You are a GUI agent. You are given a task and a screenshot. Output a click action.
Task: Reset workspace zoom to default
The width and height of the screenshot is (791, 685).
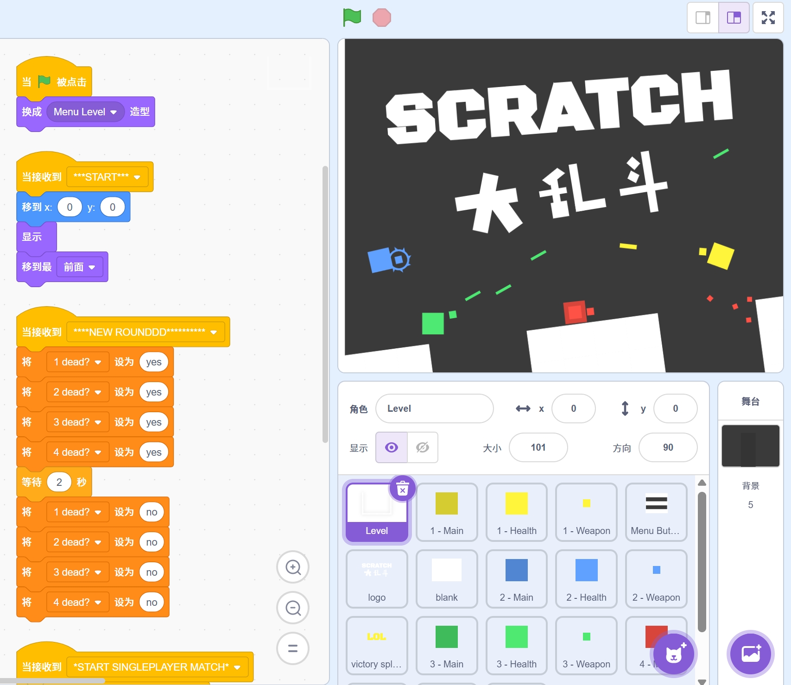(293, 648)
